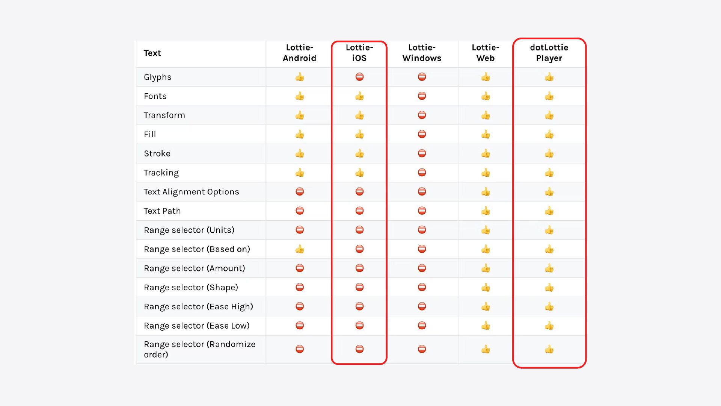Click Text Alignment Options no-entry icon under Lottie-Windows

[422, 192]
